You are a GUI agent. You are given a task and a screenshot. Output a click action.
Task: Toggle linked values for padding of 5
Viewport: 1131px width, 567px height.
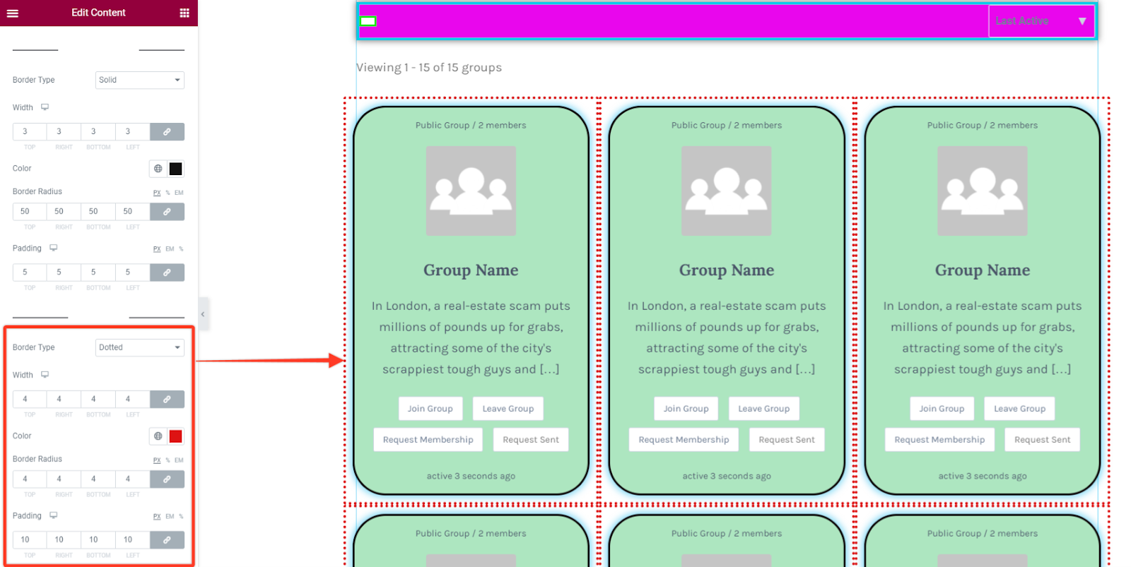[x=167, y=272]
